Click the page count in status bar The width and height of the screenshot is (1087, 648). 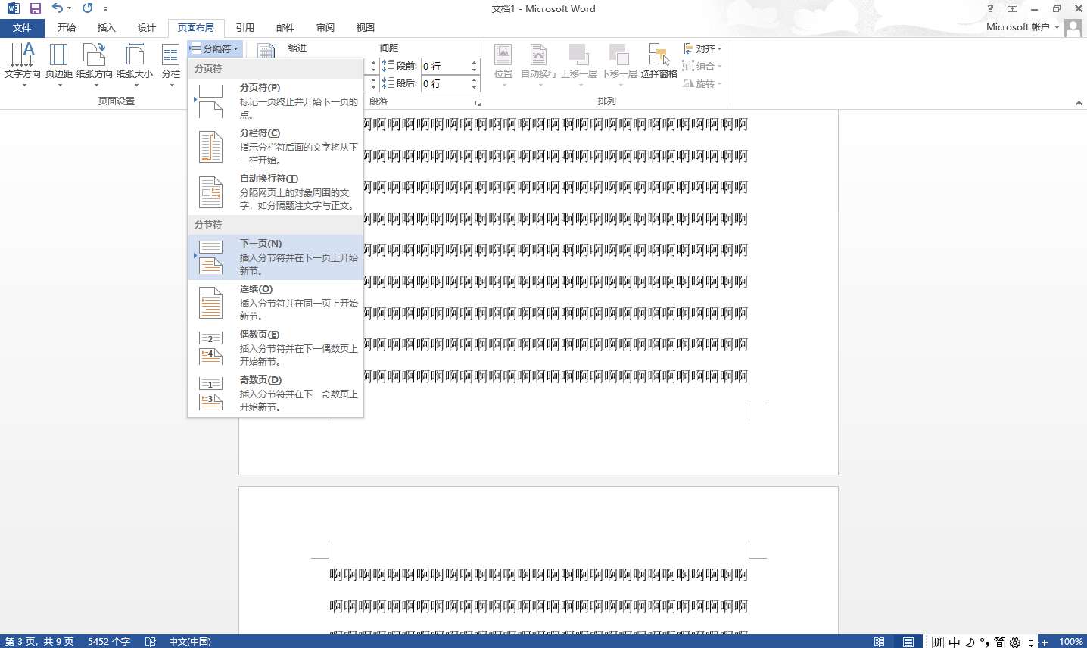pyautogui.click(x=39, y=641)
